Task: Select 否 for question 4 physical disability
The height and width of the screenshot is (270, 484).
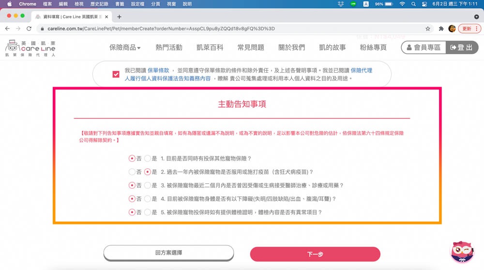Action: [132, 199]
